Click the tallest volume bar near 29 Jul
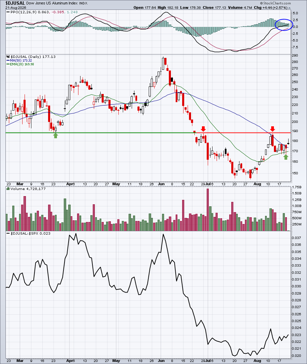307x364 pixels. tap(208, 210)
